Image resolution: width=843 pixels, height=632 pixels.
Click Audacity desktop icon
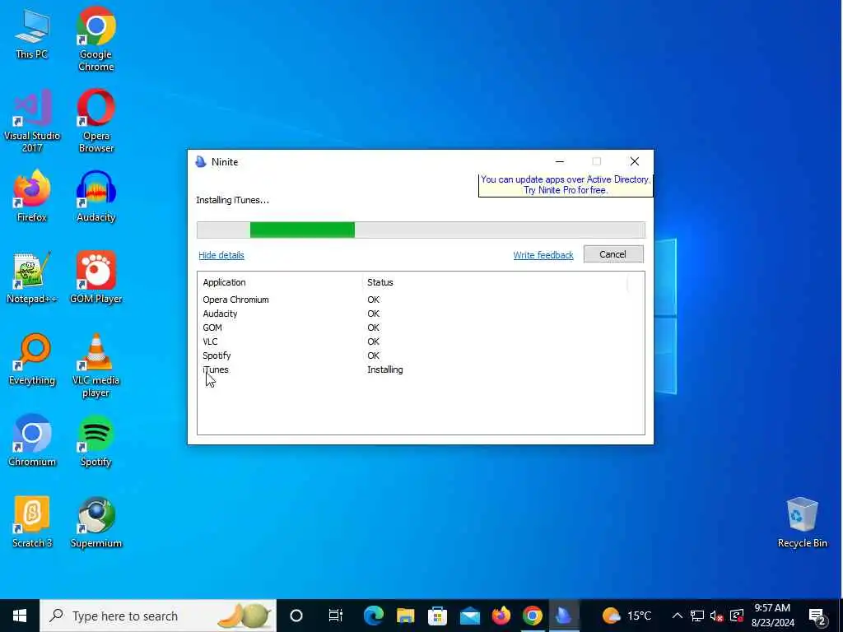click(x=95, y=196)
